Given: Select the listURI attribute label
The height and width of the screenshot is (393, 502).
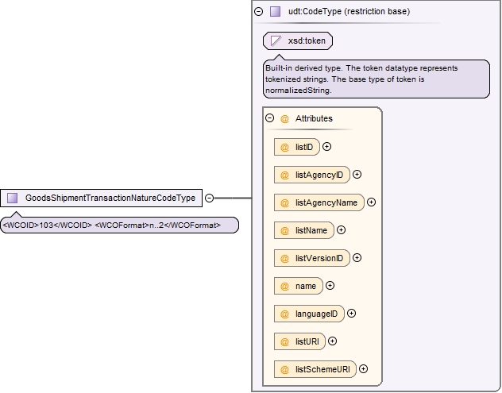Looking at the screenshot, I should [x=307, y=342].
